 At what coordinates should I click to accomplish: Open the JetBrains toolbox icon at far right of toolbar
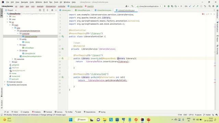[x=217, y=6]
